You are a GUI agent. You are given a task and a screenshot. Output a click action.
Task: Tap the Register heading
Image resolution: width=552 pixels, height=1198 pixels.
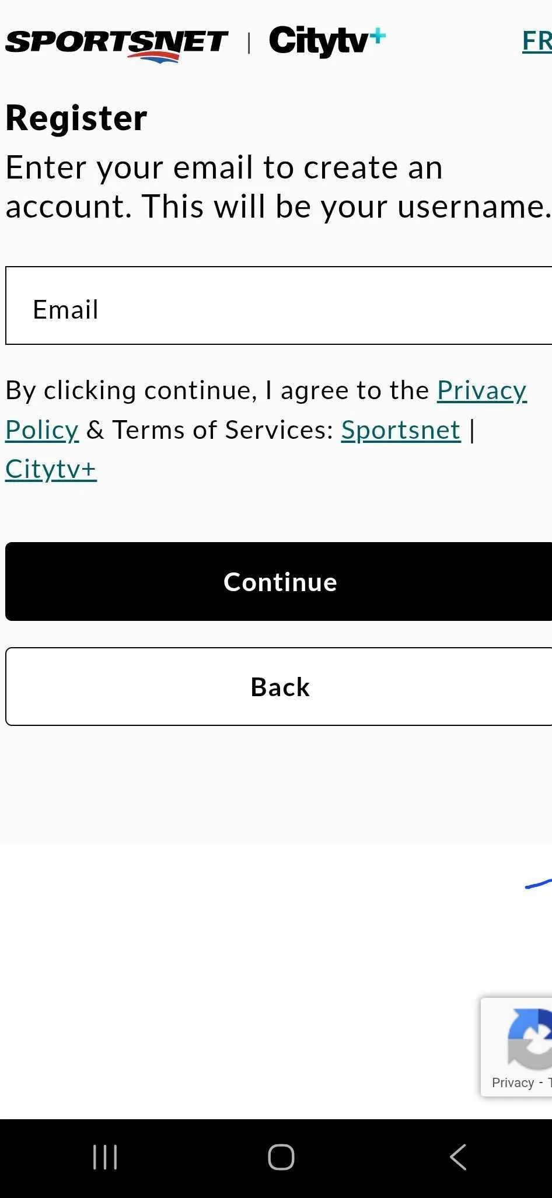coord(76,118)
